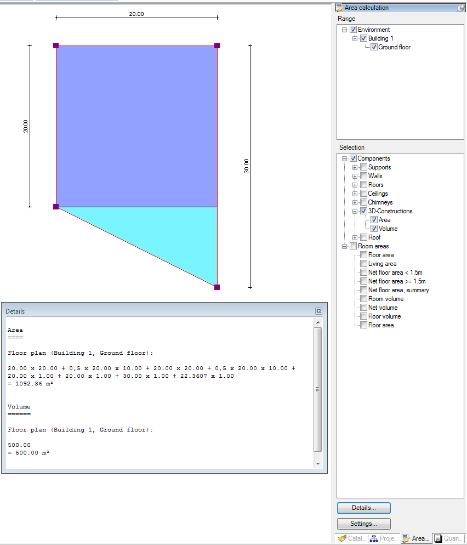Click the Area calculation panel title icon
Viewport: 467px width, 545px height.
(340, 8)
